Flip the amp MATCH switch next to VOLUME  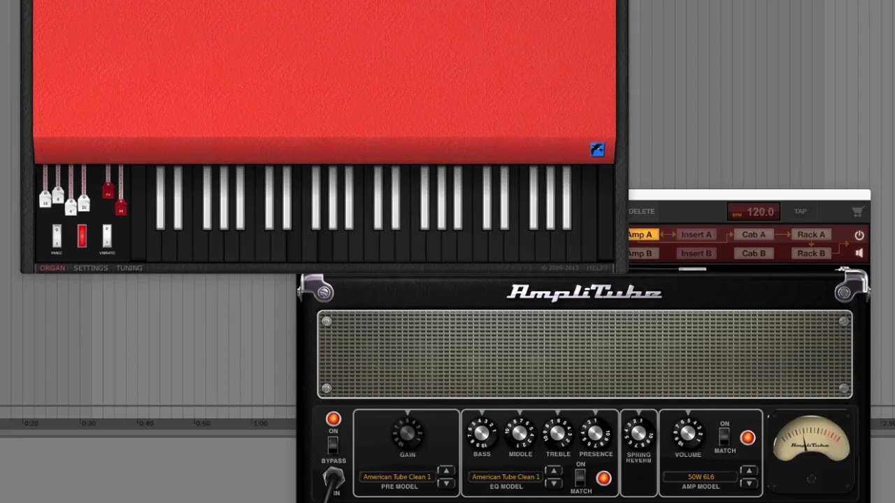pos(724,437)
